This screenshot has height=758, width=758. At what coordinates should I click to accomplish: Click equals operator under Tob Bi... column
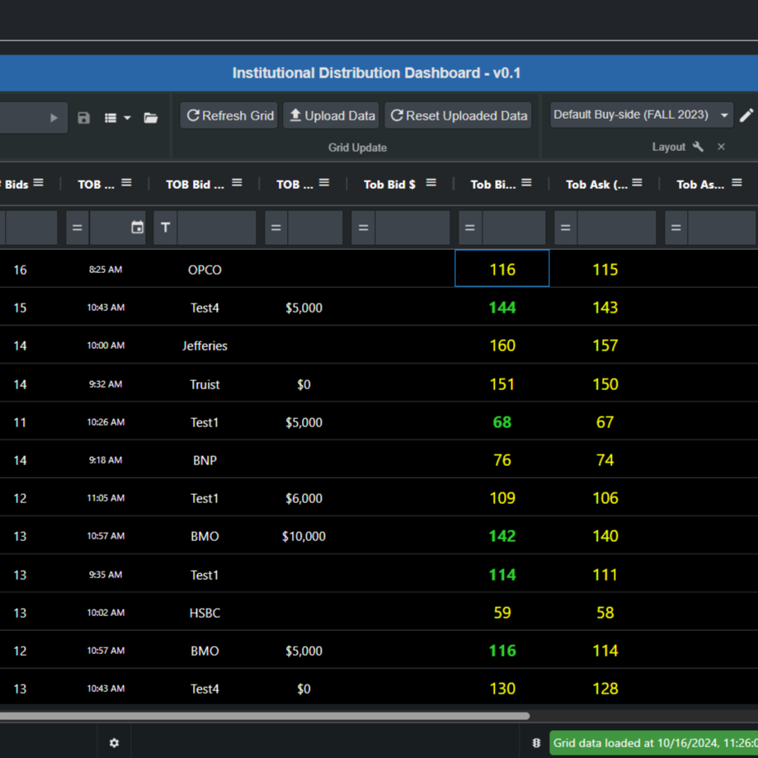click(470, 228)
